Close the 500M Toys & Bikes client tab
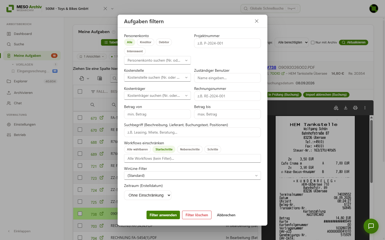Image resolution: width=385 pixels, height=240 pixels. click(105, 9)
